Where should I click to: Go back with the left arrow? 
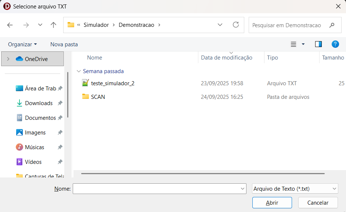[x=10, y=25]
